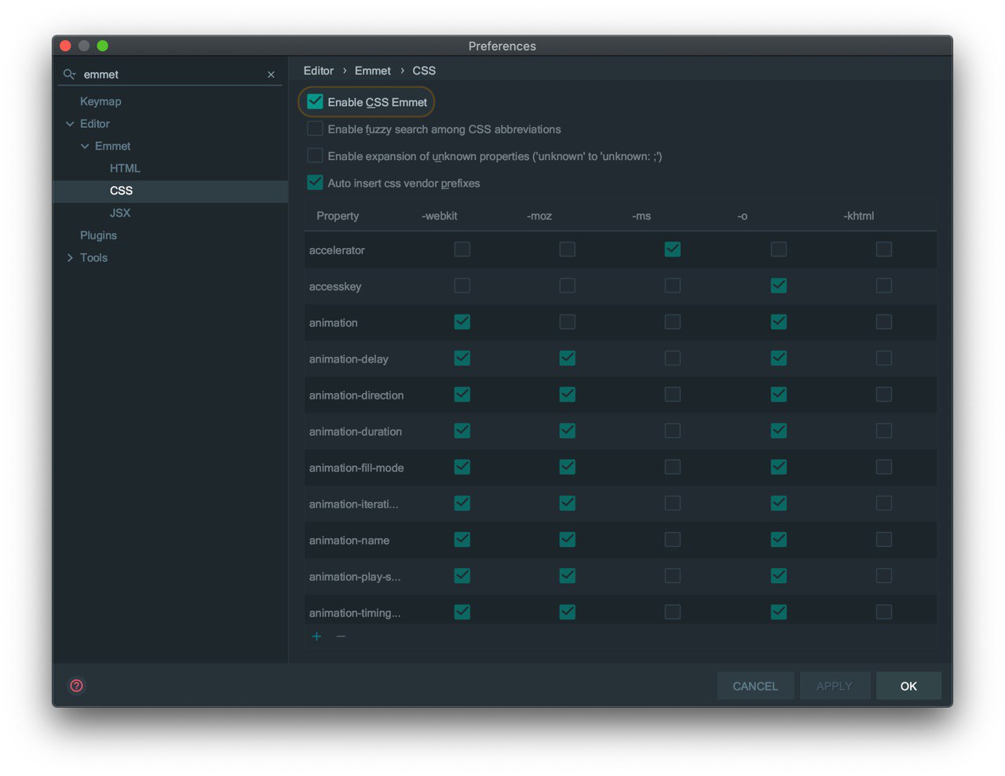Uncheck -webkit for animation-fill-mode row
Screen dimensions: 1005x776
point(462,467)
